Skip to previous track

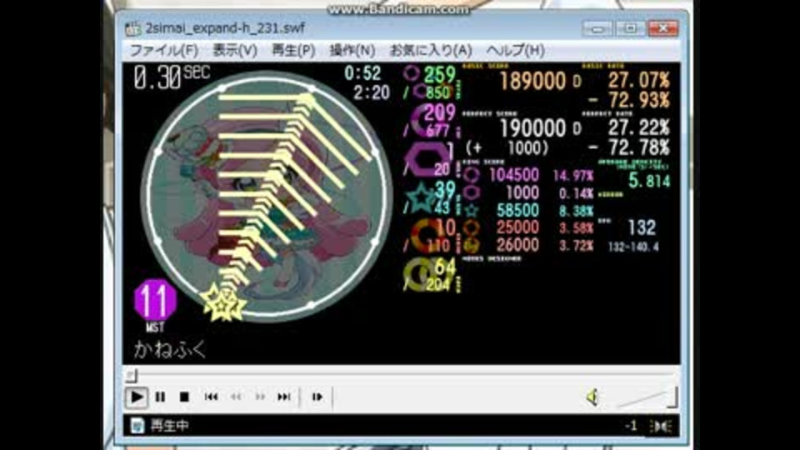pos(211,397)
